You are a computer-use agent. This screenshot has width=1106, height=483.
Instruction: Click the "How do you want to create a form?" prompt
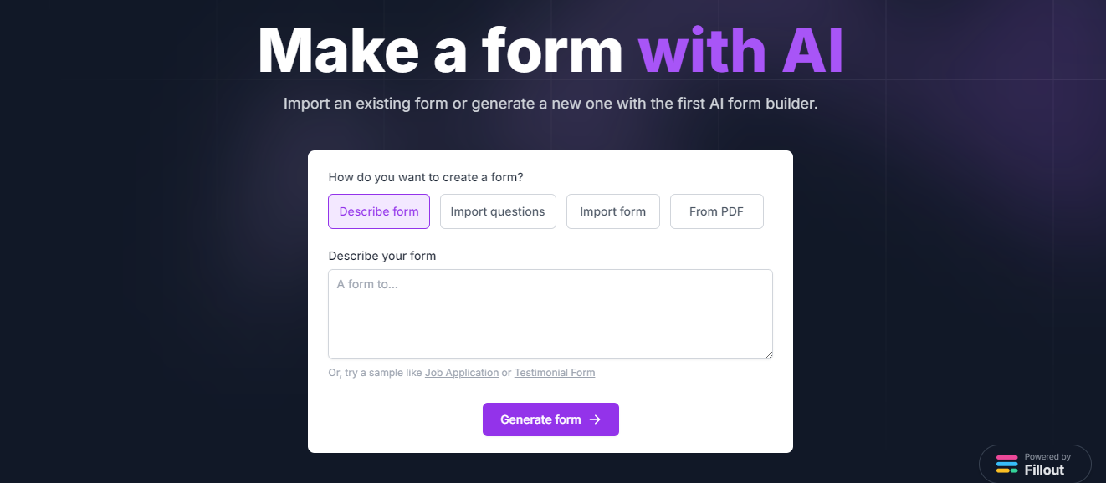pyautogui.click(x=426, y=177)
